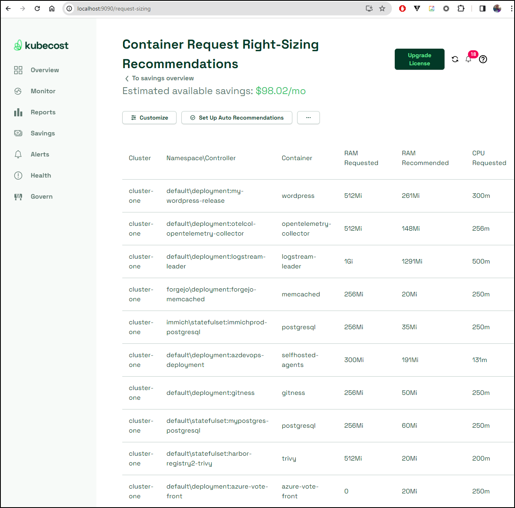The image size is (515, 508).
Task: Go back to savings overview
Action: (x=160, y=78)
